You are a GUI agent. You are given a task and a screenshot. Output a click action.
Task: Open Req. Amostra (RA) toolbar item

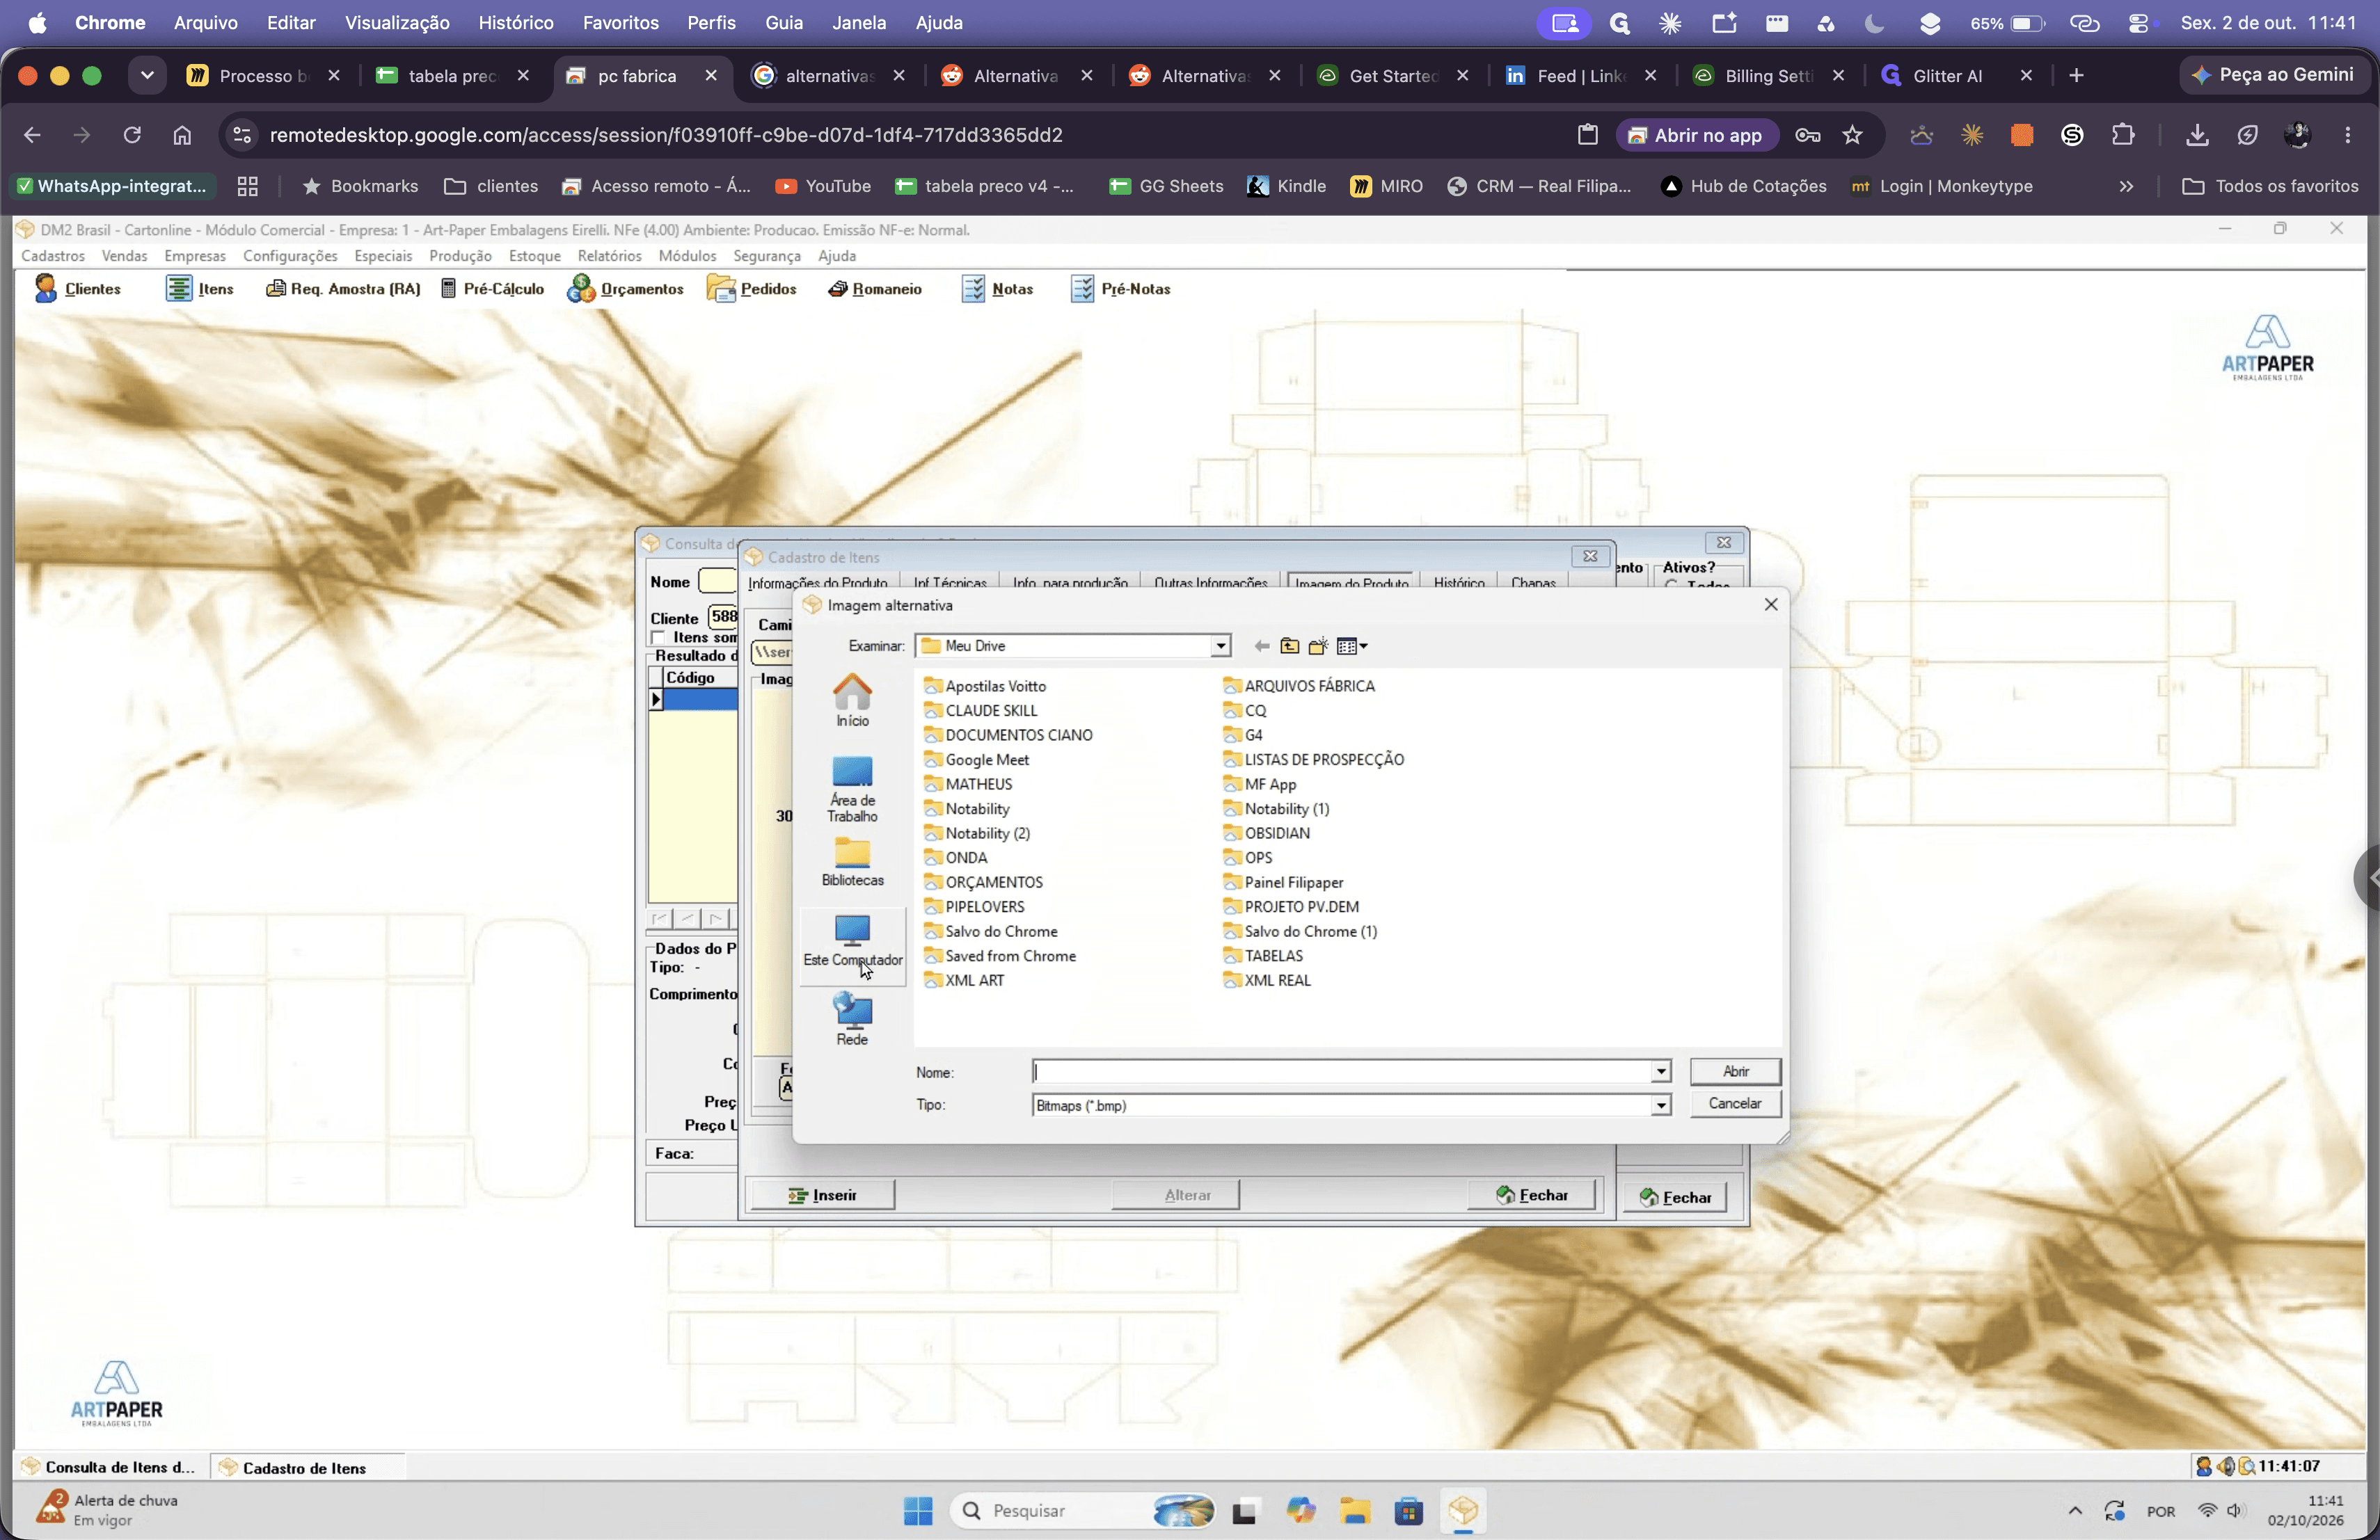[x=342, y=289]
